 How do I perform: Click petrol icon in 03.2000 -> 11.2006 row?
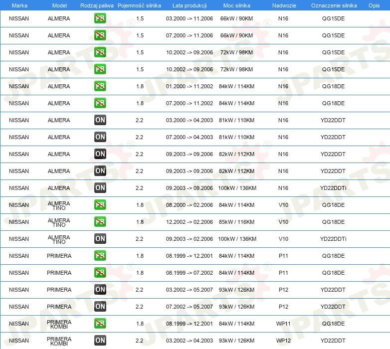(100, 18)
